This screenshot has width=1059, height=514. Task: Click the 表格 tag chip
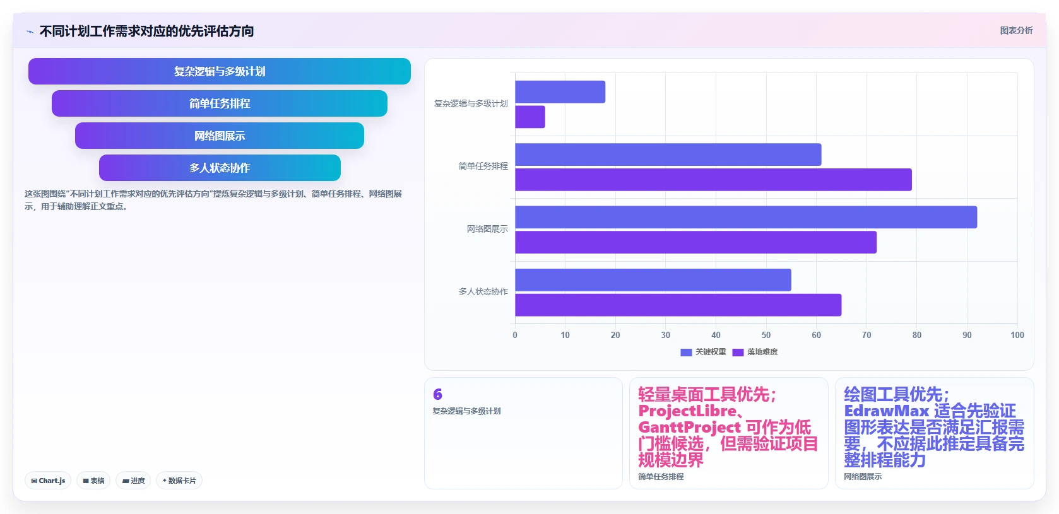coord(93,481)
